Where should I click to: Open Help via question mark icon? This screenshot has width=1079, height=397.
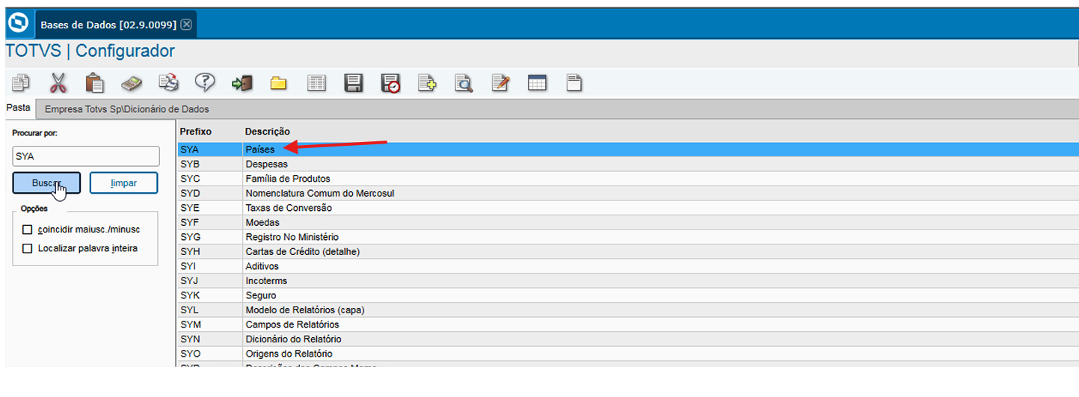point(205,83)
